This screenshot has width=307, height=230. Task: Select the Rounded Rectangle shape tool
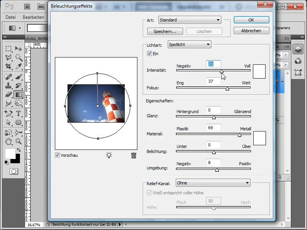point(18,122)
